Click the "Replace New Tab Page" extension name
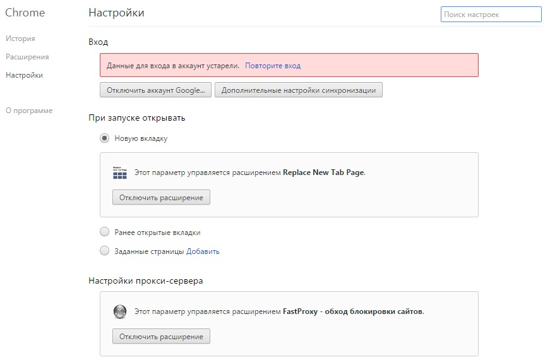 323,172
